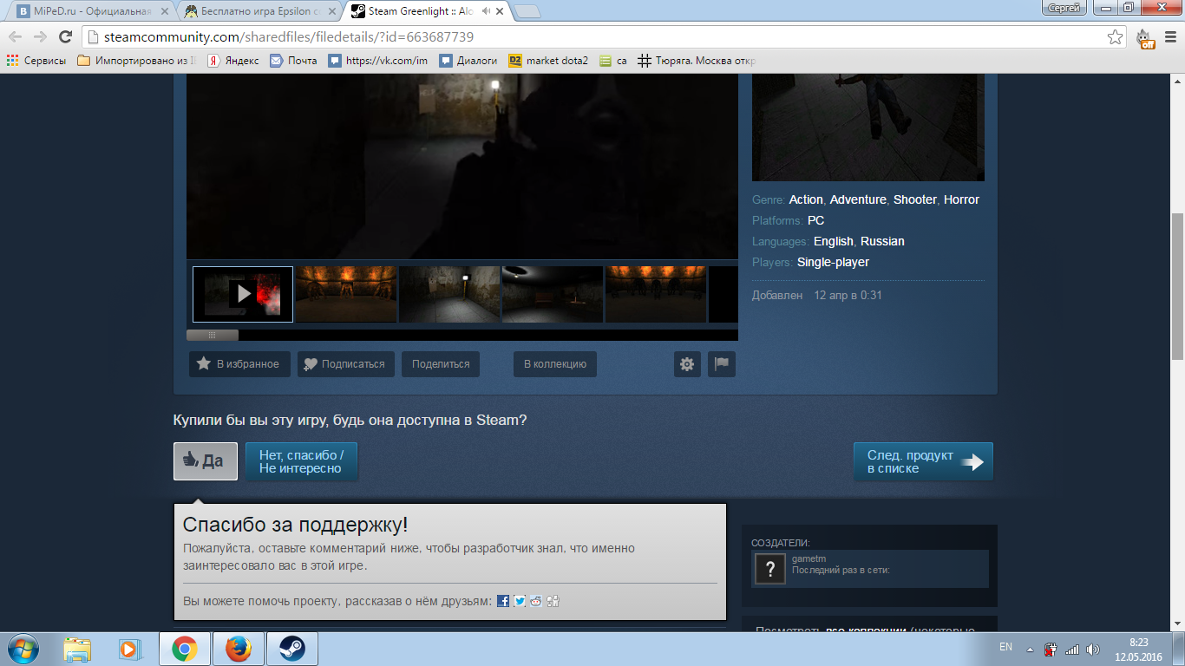Go to next item (След. продукт в списке)
The image size is (1185, 666).
[923, 461]
